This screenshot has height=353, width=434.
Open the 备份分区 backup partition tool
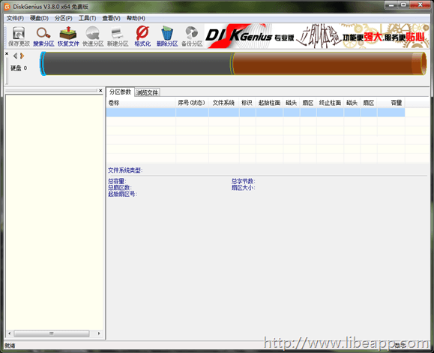click(x=192, y=36)
